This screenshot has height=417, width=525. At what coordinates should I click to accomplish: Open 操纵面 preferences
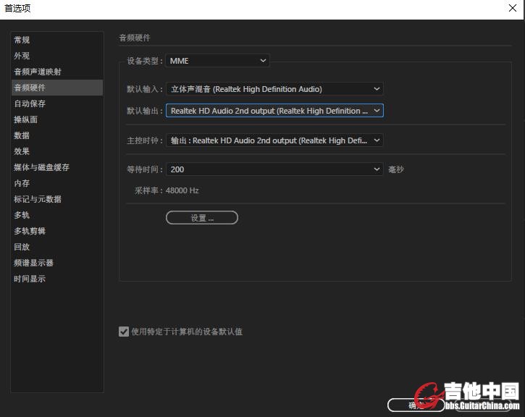[x=26, y=119]
